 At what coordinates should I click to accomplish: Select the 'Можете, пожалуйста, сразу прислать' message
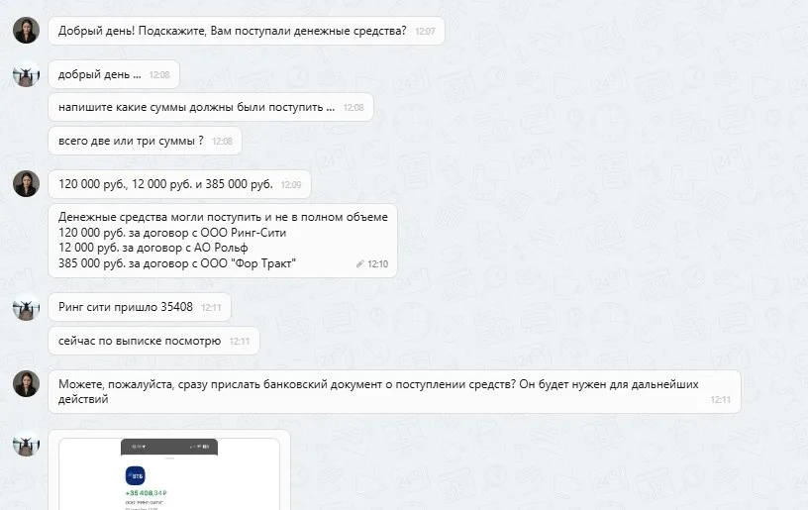394,391
